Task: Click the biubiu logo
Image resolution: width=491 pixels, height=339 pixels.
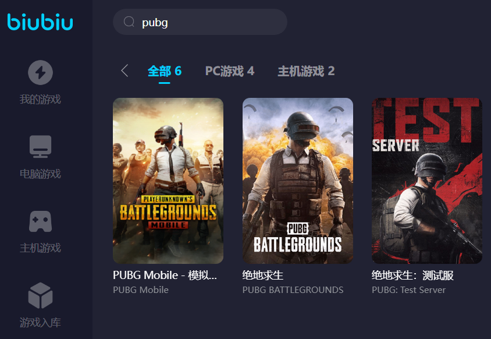Action: click(40, 22)
